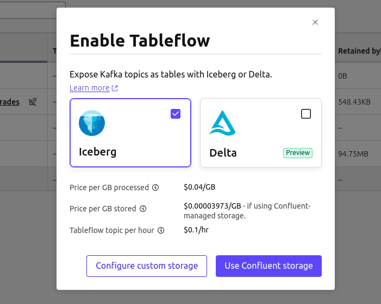Show info for Price per GB stored
Image resolution: width=381 pixels, height=304 pixels.
(x=143, y=209)
